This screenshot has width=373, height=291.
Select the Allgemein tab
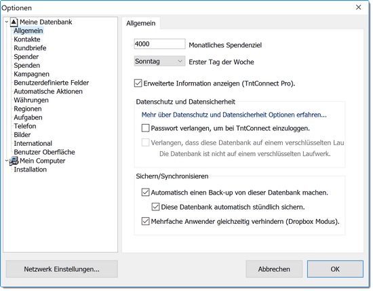(141, 23)
